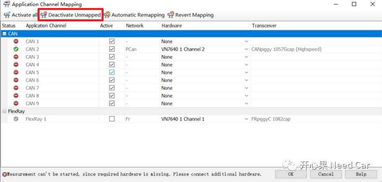The image size is (382, 182).
Task: Click the measurement error message text
Action: [x=134, y=174]
